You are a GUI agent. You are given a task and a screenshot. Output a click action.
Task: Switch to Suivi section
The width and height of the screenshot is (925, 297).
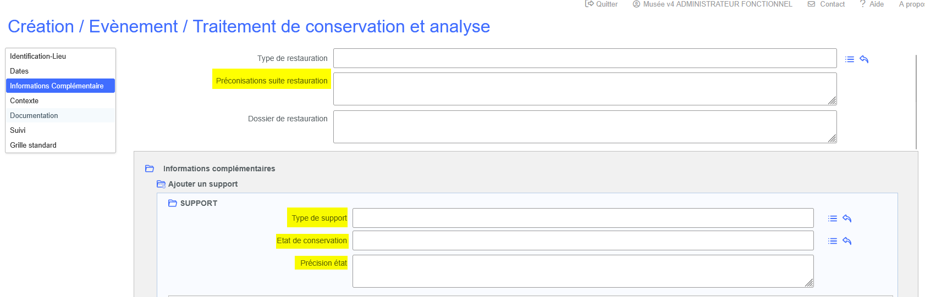point(18,130)
